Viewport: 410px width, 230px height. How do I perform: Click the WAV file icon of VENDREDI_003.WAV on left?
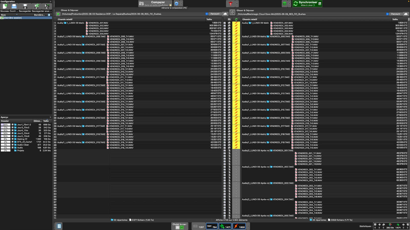click(x=87, y=28)
